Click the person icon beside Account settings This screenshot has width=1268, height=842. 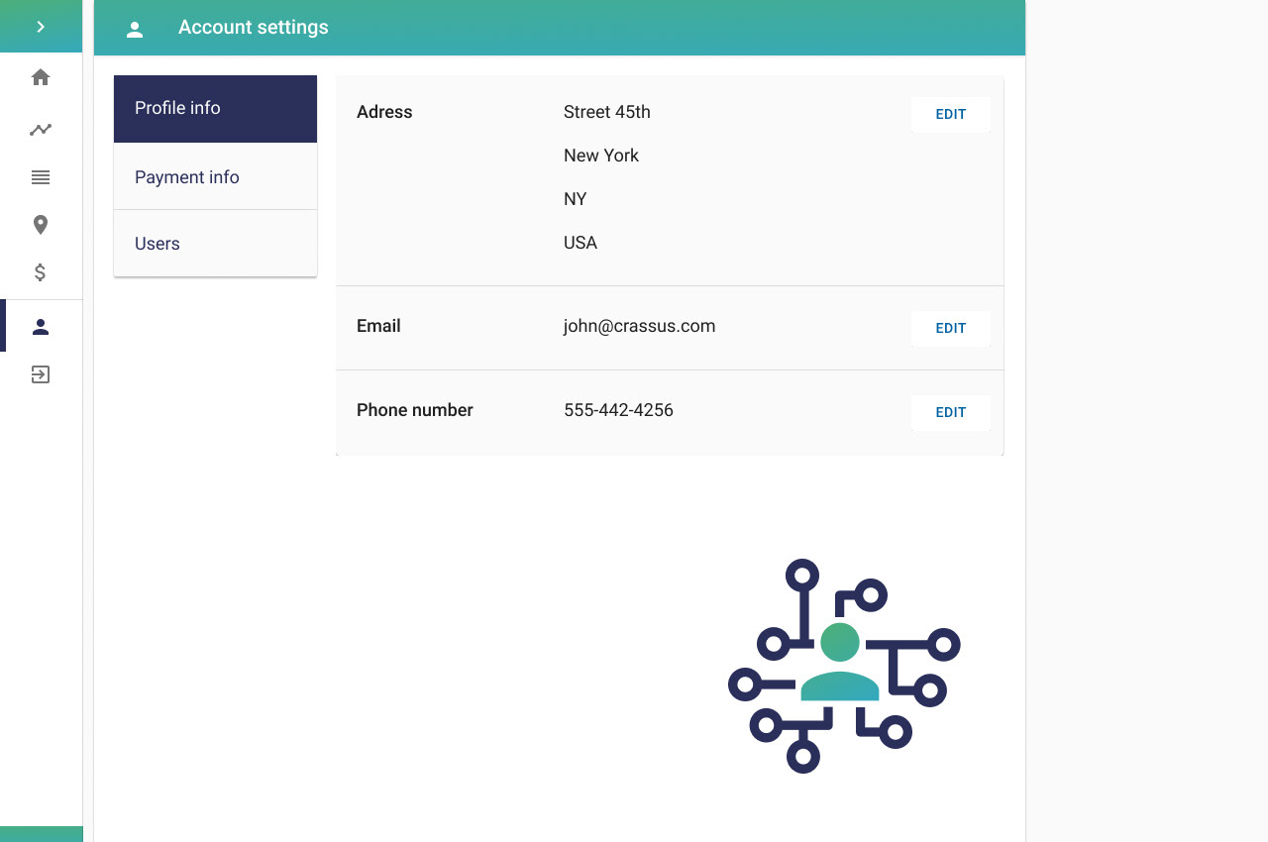pos(136,30)
